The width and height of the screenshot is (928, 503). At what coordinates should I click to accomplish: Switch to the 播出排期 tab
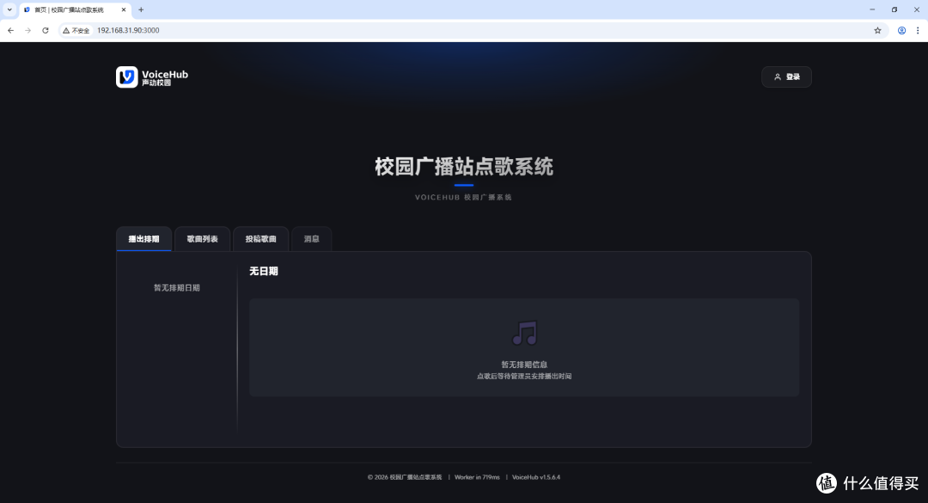pos(143,239)
